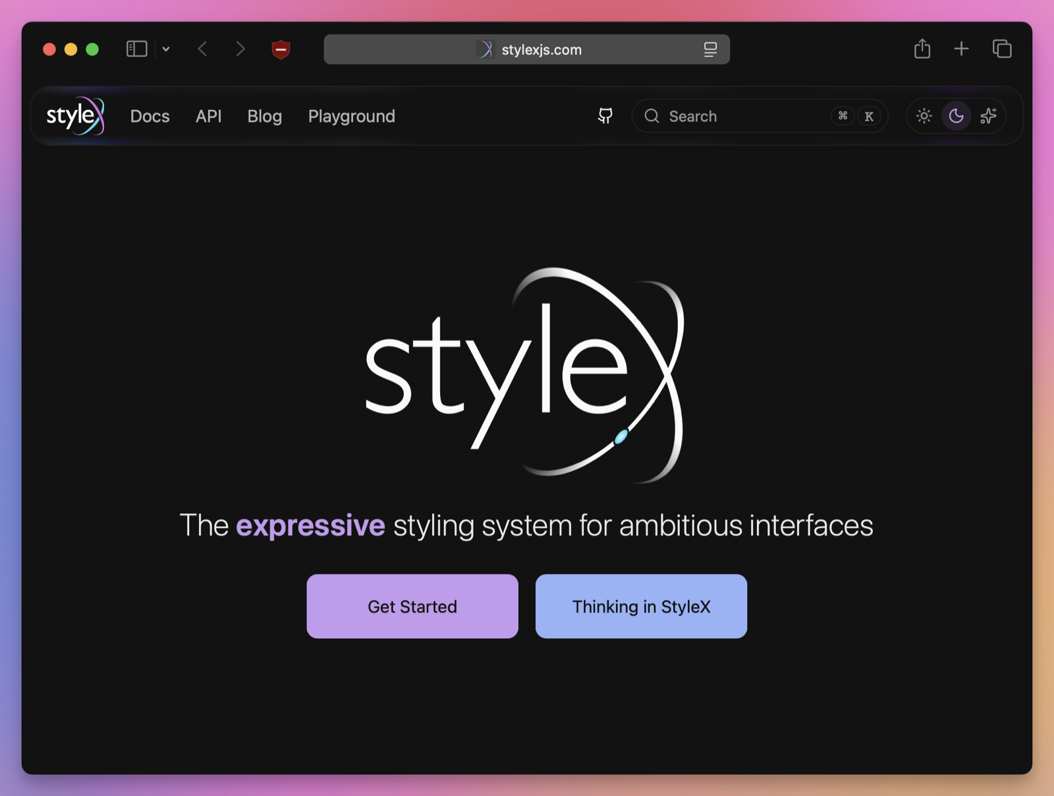This screenshot has height=796, width=1054.
Task: Click the K shortcut key badge
Action: [869, 116]
